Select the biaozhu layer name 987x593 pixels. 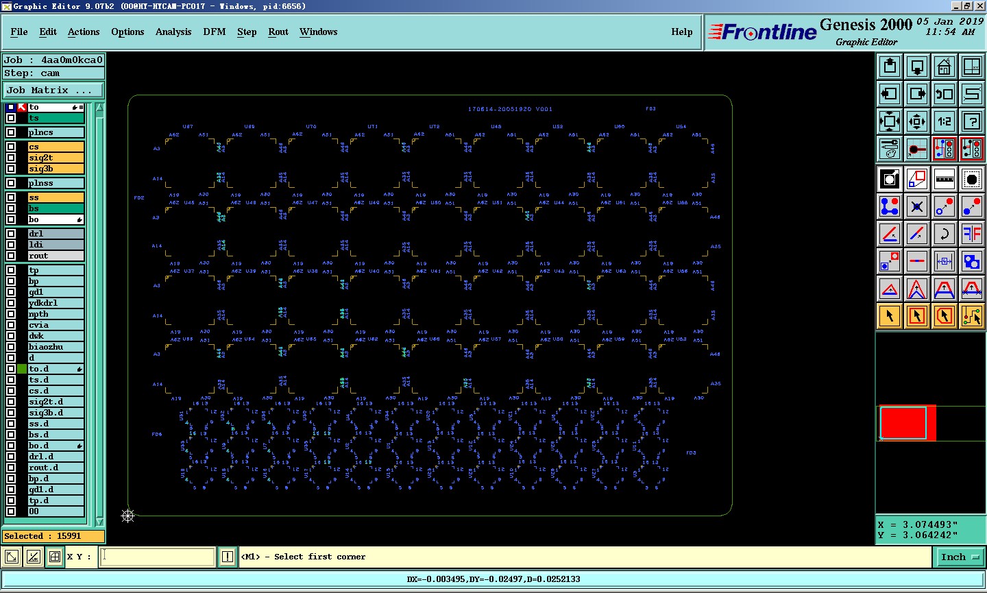[56, 347]
